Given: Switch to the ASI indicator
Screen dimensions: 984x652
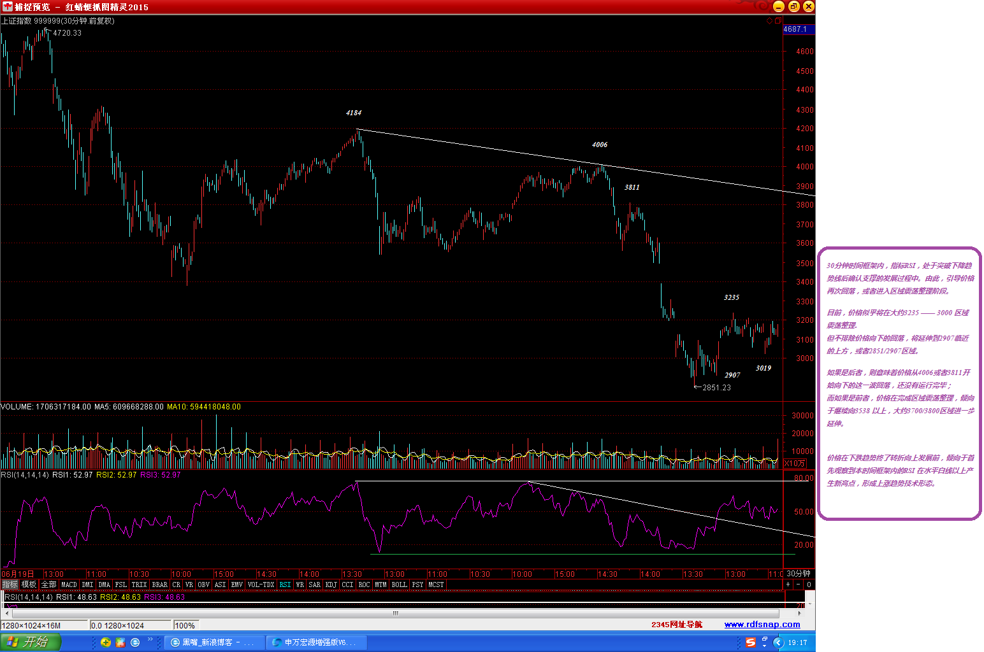Looking at the screenshot, I should 221,585.
